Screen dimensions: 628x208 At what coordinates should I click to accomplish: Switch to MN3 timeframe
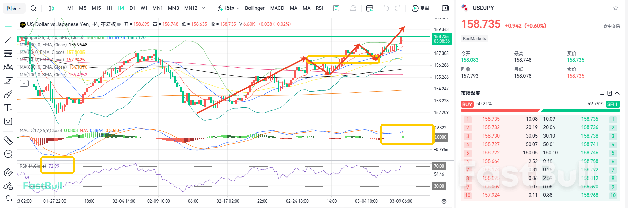[173, 8]
